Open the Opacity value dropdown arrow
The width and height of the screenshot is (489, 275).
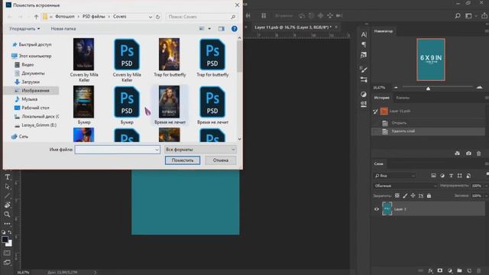point(486,186)
